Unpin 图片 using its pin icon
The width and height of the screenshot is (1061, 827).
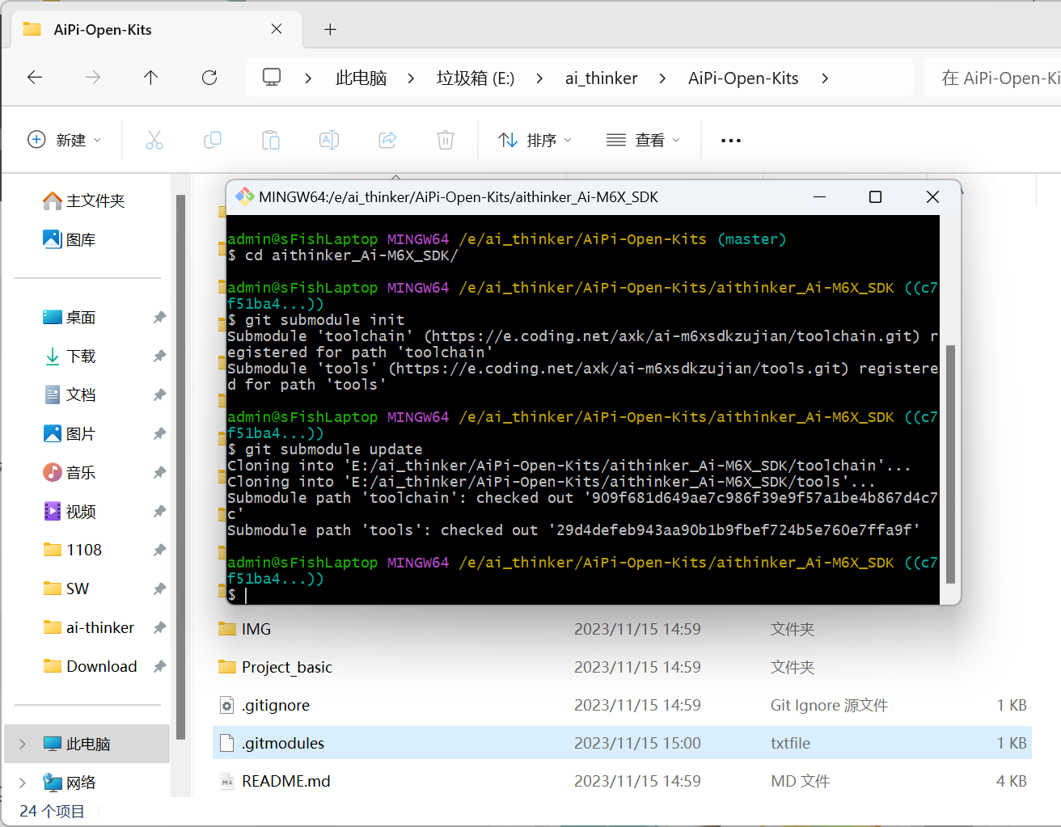pyautogui.click(x=159, y=434)
